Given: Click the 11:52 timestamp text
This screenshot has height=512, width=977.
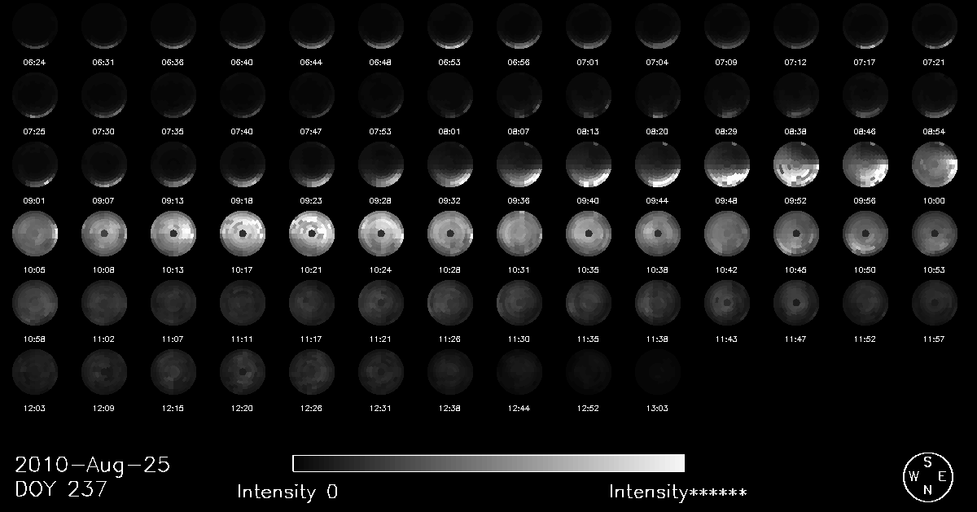Looking at the screenshot, I should pyautogui.click(x=865, y=339).
